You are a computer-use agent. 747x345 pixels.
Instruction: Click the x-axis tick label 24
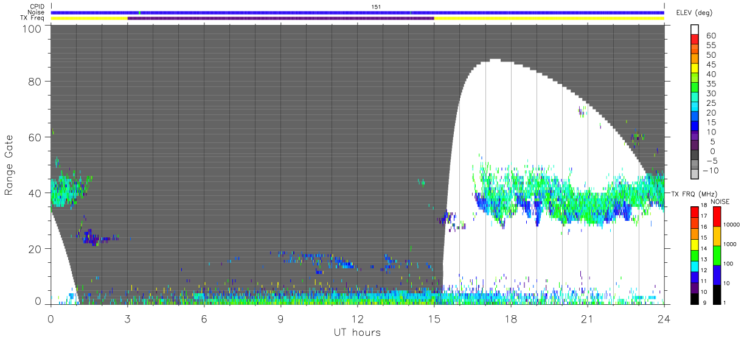664,318
